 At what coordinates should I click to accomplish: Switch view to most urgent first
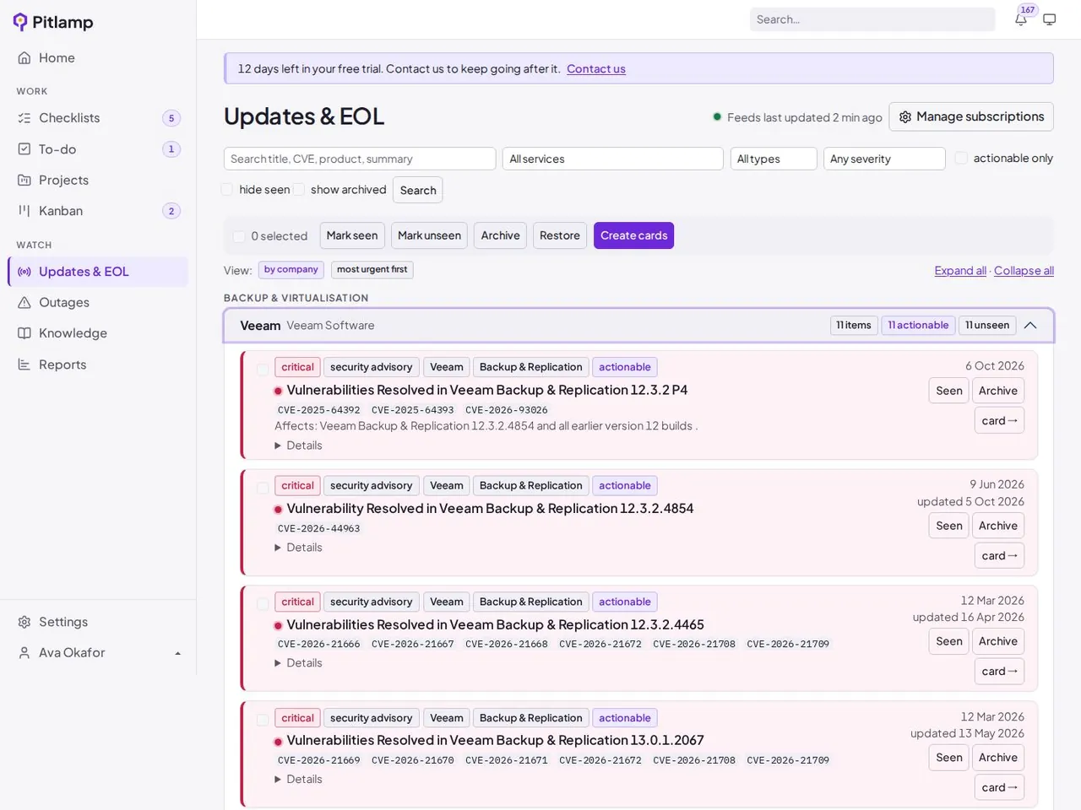click(372, 270)
